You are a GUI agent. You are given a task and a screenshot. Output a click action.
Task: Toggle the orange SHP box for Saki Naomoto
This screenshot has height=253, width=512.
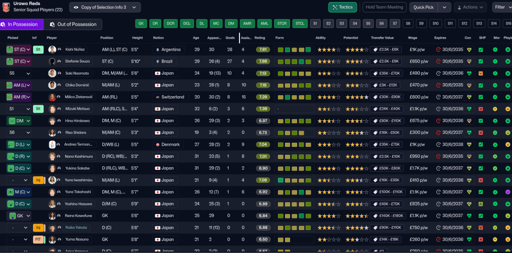pos(481,73)
